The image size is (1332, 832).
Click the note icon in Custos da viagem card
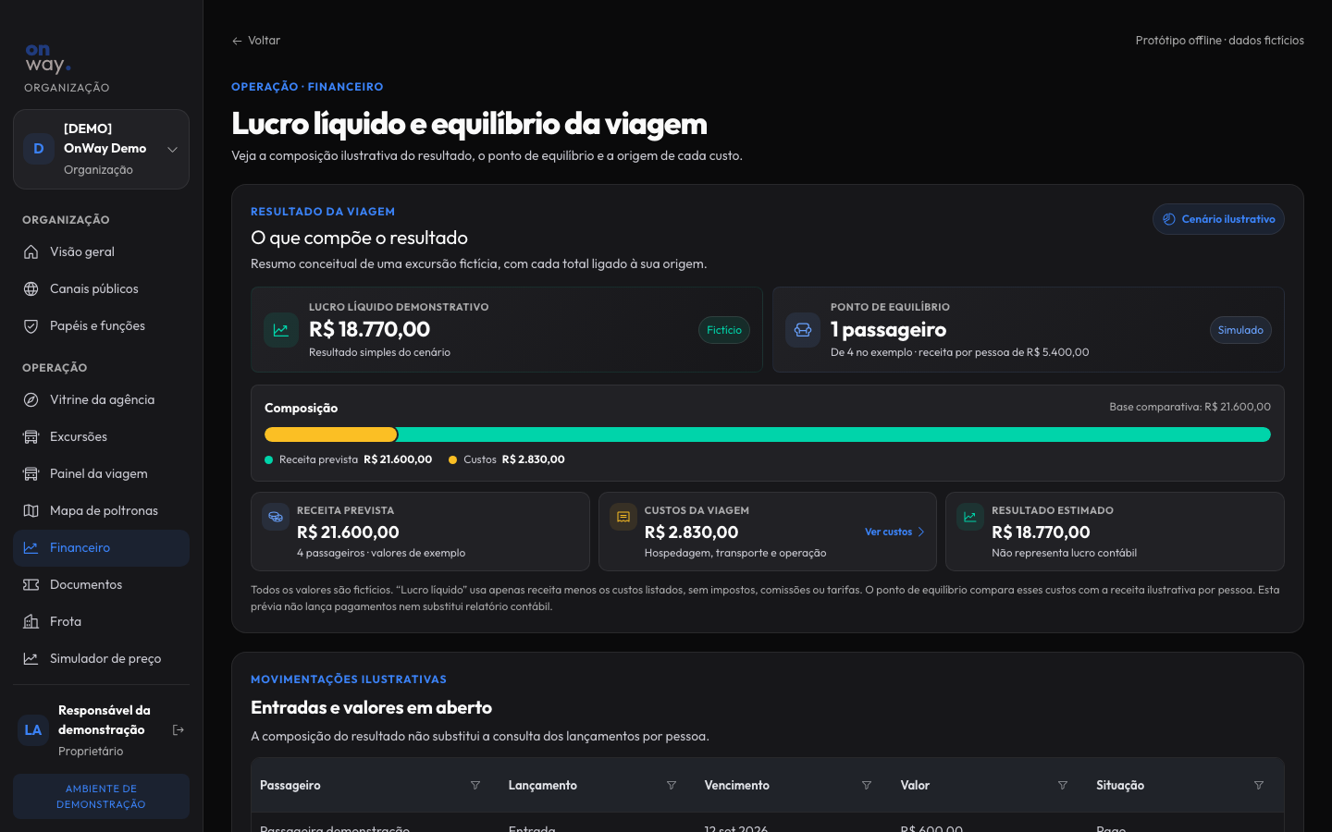[623, 517]
